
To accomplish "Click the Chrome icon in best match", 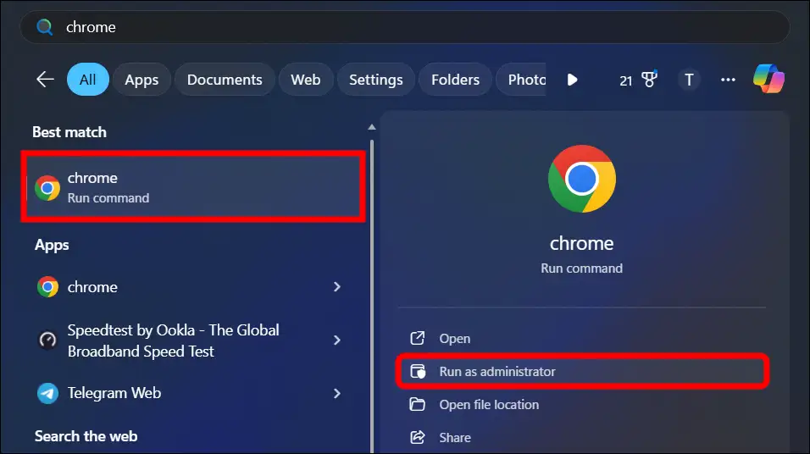I will coord(47,187).
